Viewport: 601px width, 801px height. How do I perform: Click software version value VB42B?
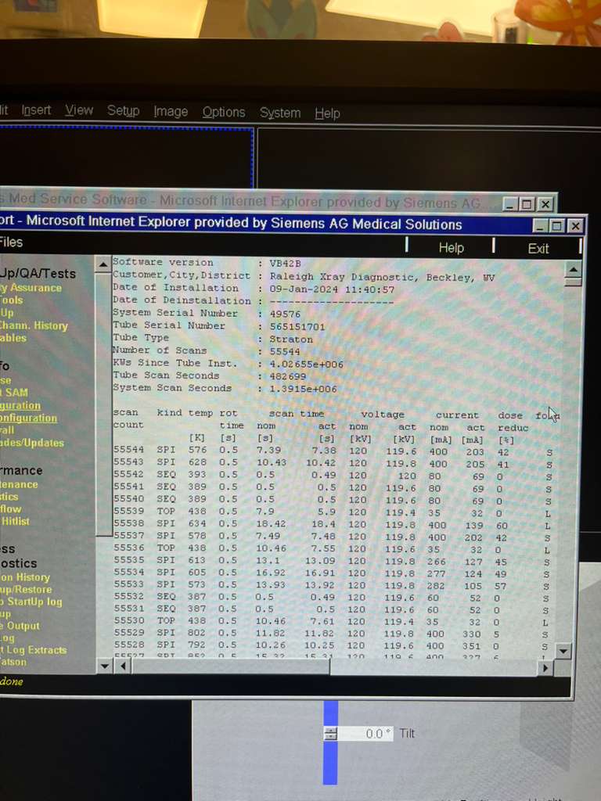point(285,264)
